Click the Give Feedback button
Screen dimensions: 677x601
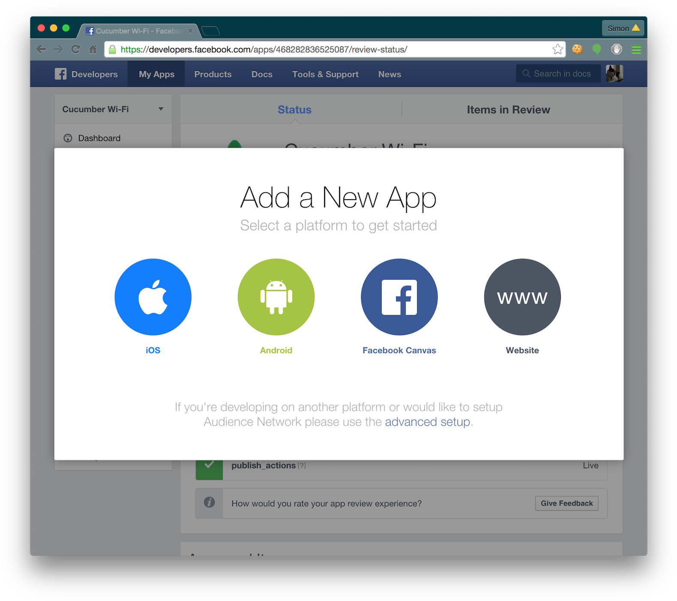[x=567, y=503]
